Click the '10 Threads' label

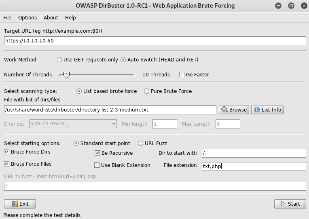(156, 75)
